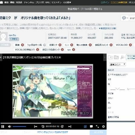The image size is (135, 135).
Task: Toggle the blue repeat playback icon
Action: point(85,127)
